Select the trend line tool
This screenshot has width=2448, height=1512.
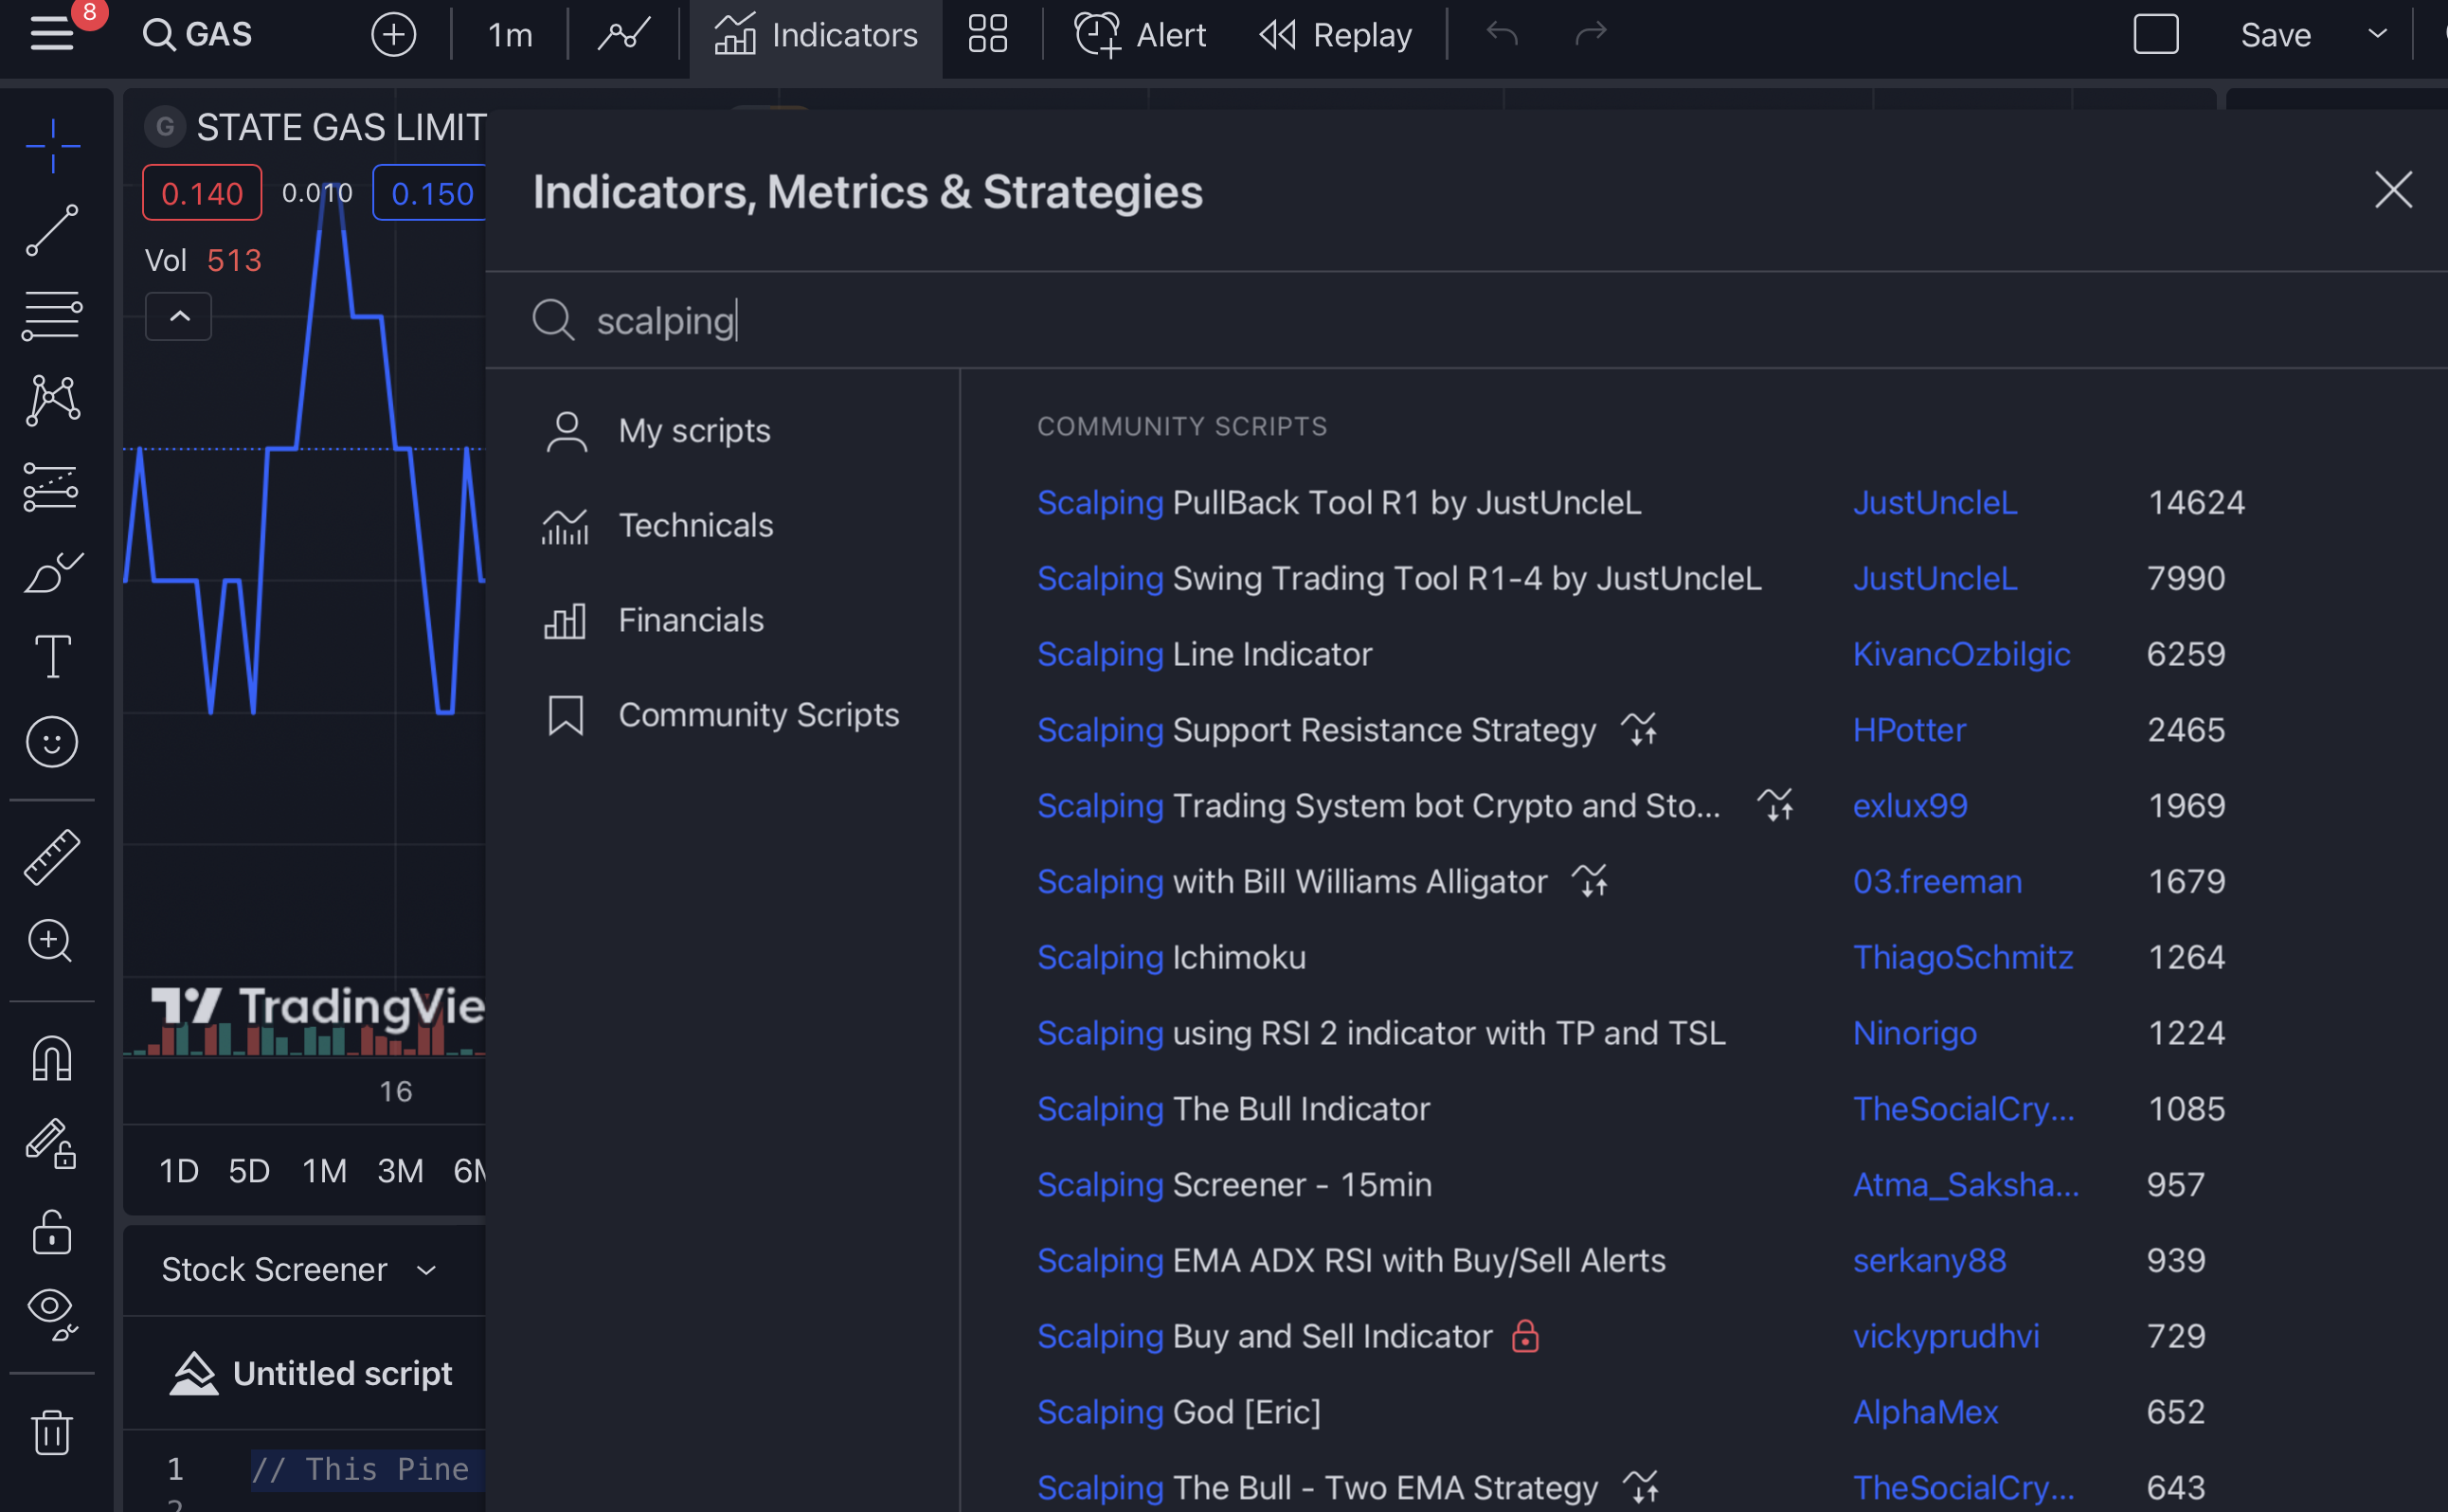click(52, 230)
